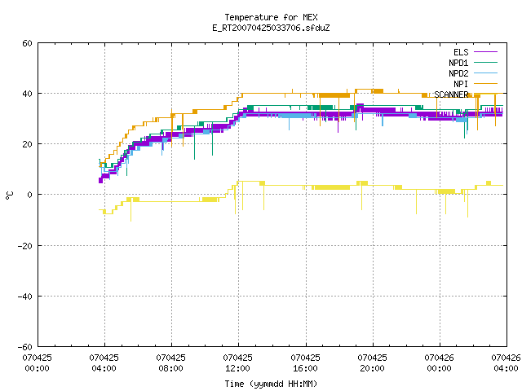Click the x-axis label 070425 00:00
522x391 pixels.
[x=37, y=363]
